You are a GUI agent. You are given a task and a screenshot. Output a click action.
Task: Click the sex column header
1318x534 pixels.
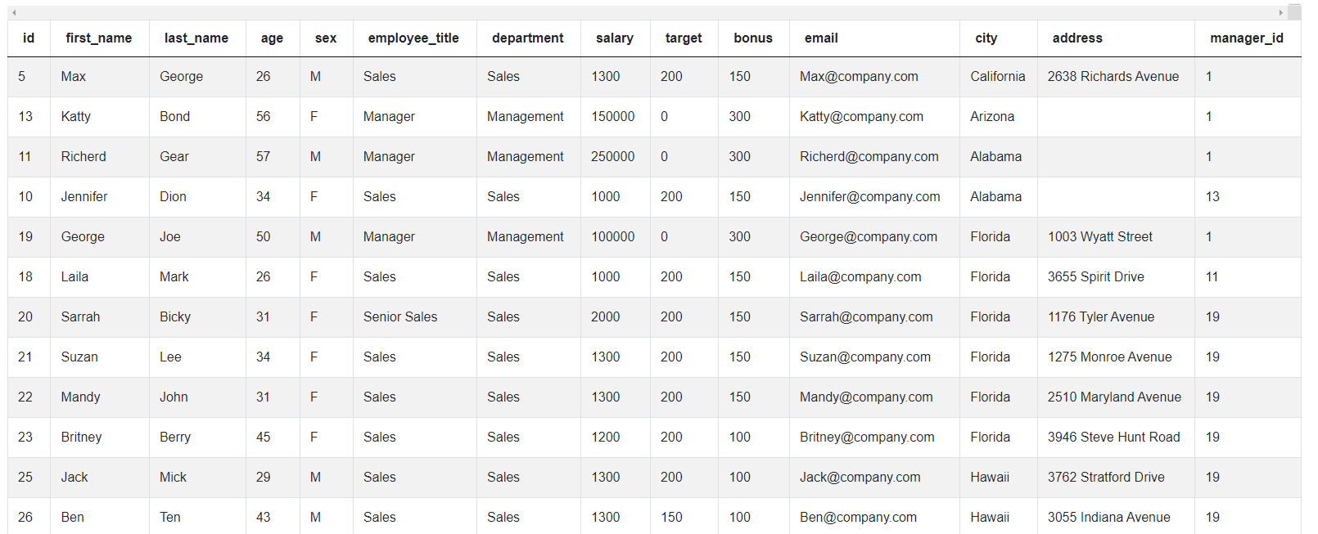326,38
